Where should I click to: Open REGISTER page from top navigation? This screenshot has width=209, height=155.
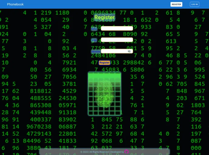(176, 4)
